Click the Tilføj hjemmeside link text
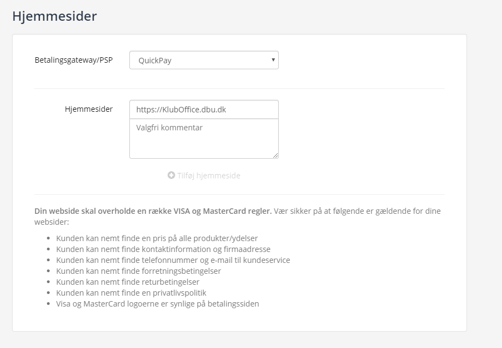The width and height of the screenshot is (502, 348). (208, 176)
